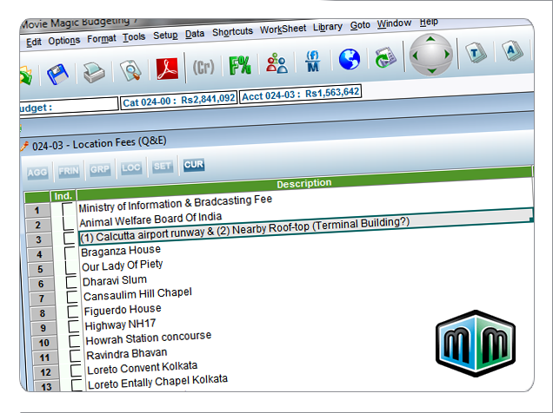Click the green arrow refresh icon
This screenshot has width=553, height=413.
(385, 57)
